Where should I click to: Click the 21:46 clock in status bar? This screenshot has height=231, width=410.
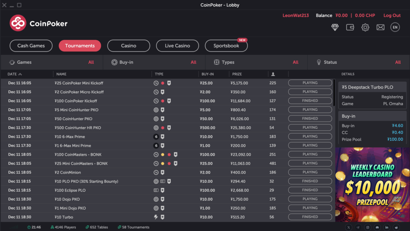(x=34, y=227)
